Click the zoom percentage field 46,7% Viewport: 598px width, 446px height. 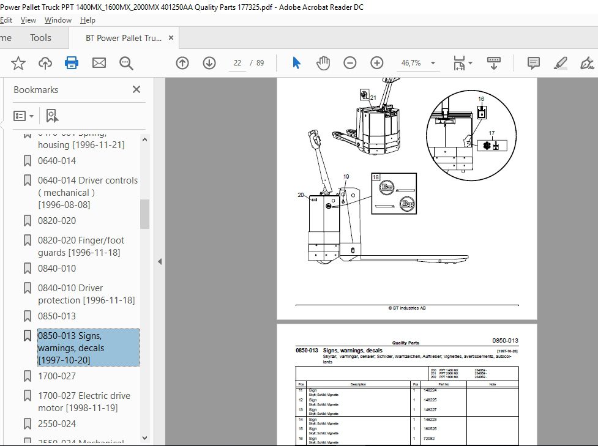(x=411, y=63)
